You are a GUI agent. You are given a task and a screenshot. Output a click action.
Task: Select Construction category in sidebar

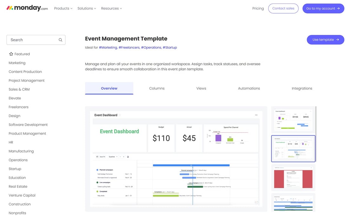[x=20, y=204]
